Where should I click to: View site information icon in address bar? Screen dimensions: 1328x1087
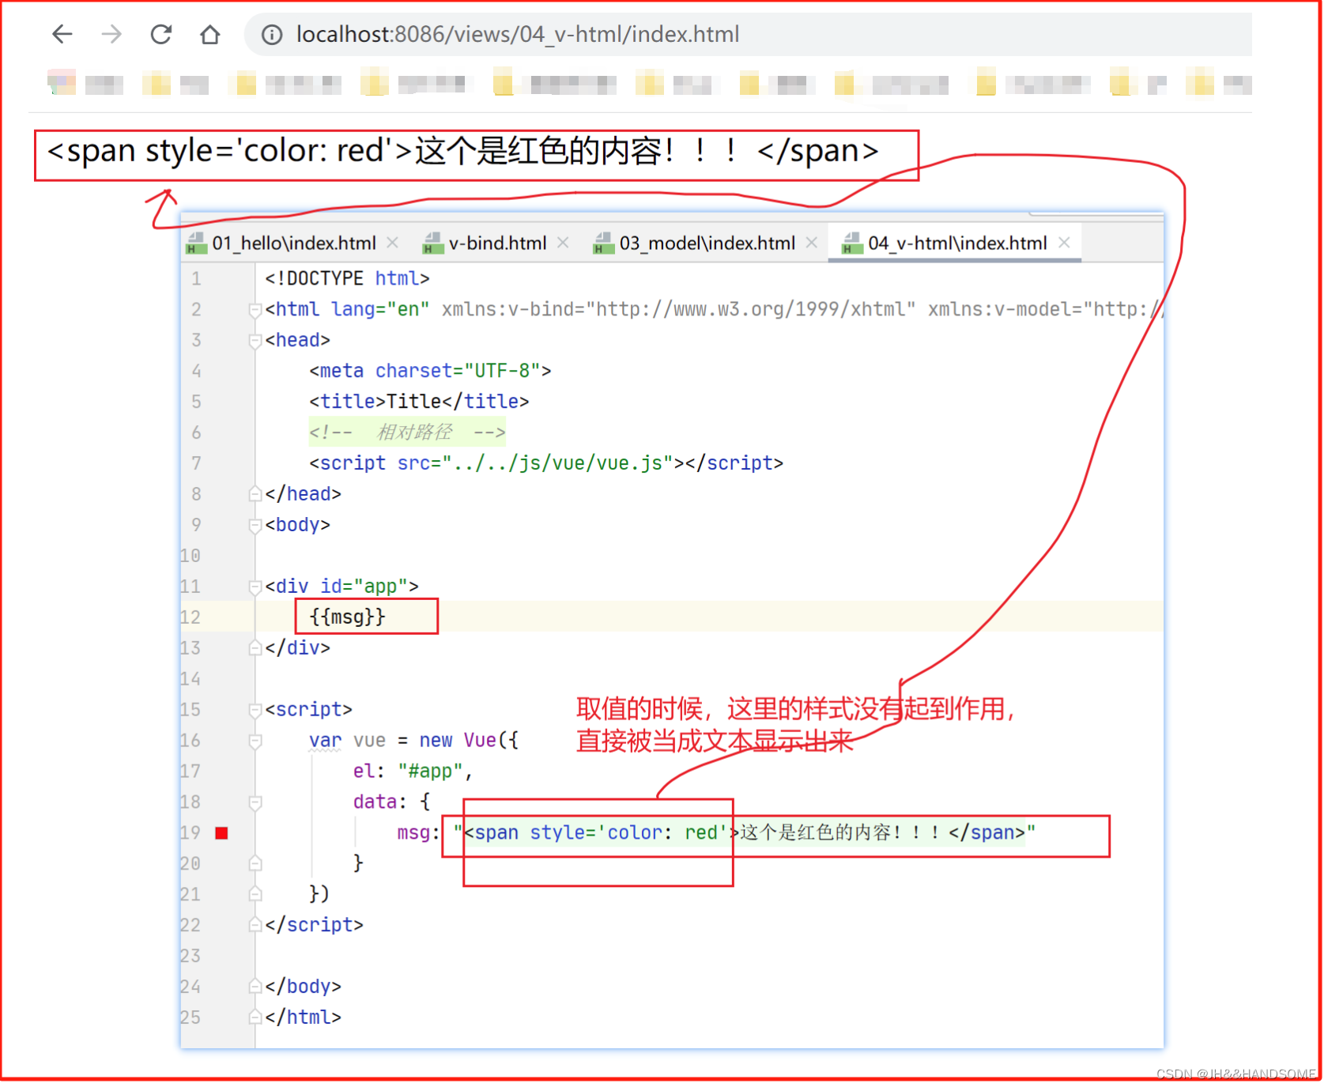tap(272, 35)
